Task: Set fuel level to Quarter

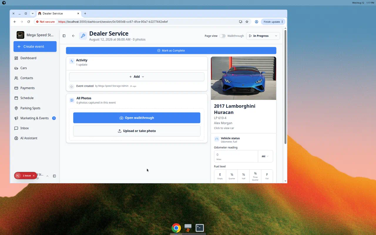Action: point(232,176)
